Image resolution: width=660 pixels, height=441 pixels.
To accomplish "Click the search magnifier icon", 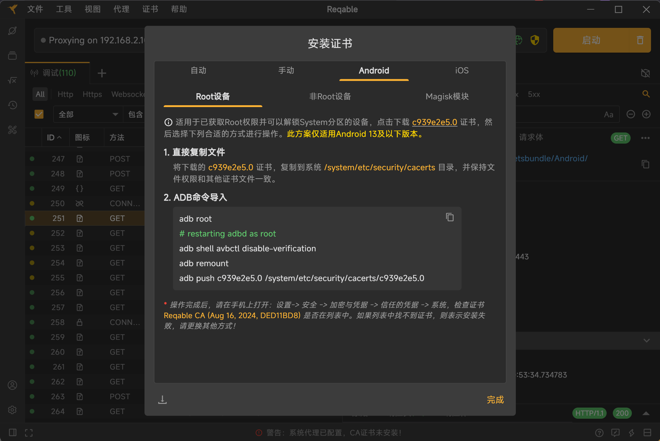I will pyautogui.click(x=646, y=94).
